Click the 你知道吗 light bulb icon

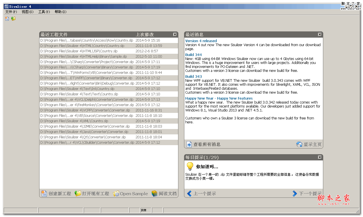(190, 166)
